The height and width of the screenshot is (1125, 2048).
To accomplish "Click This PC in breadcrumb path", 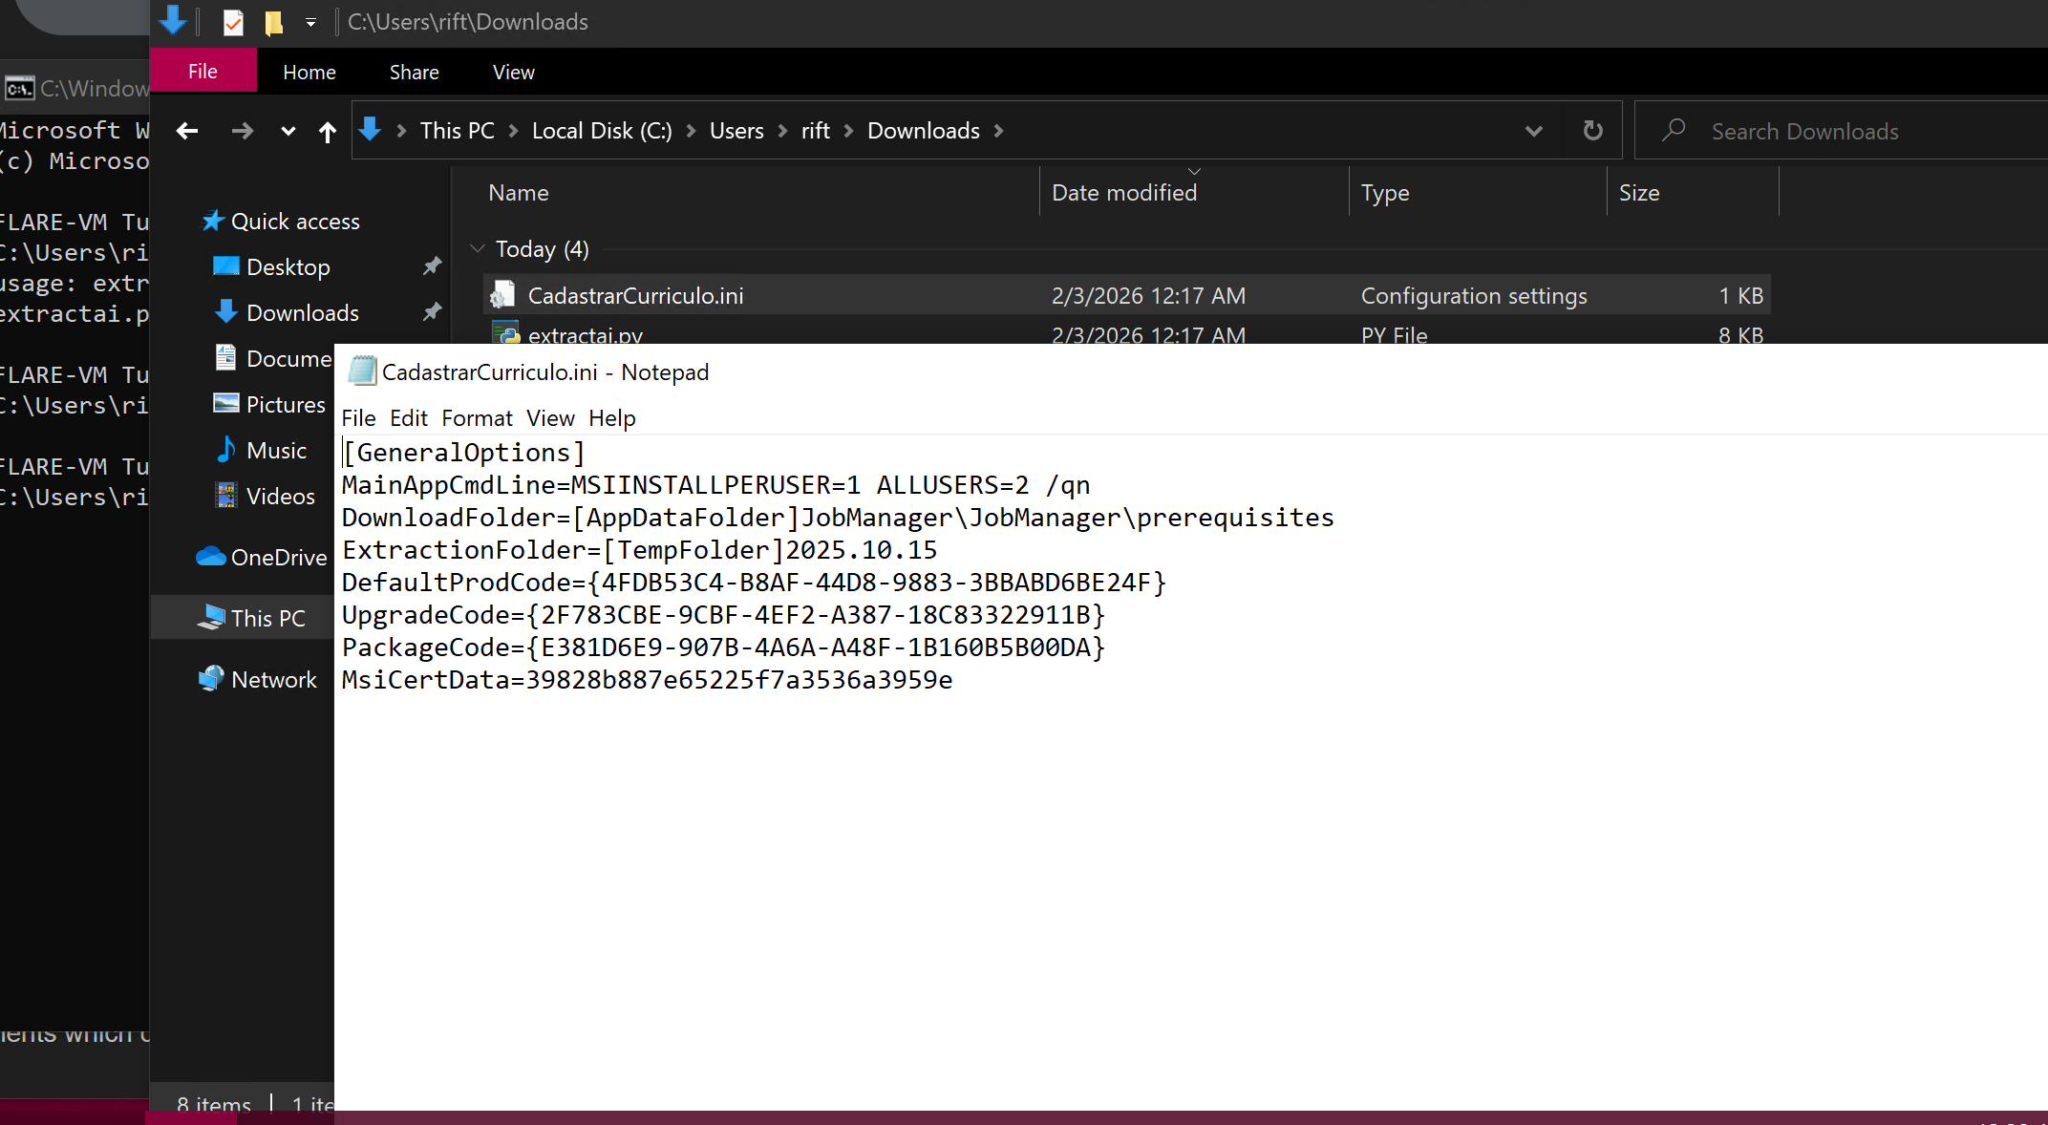I will pos(458,131).
